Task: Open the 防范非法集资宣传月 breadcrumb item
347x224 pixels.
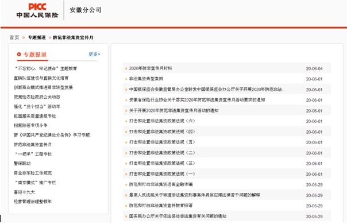Action: 73,37
